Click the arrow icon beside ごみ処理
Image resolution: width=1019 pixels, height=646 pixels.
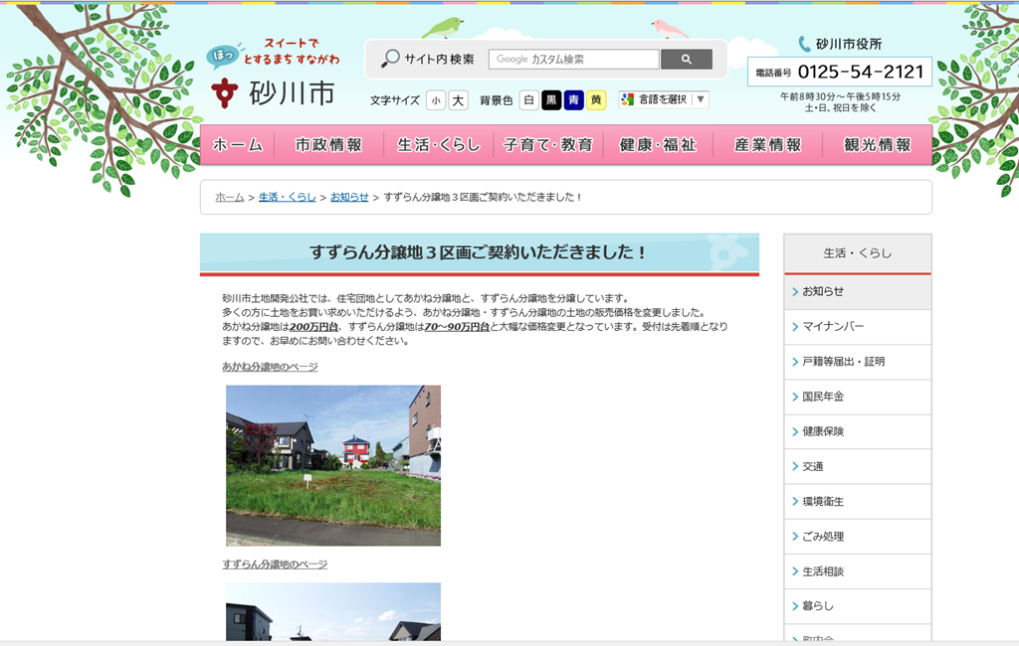795,537
